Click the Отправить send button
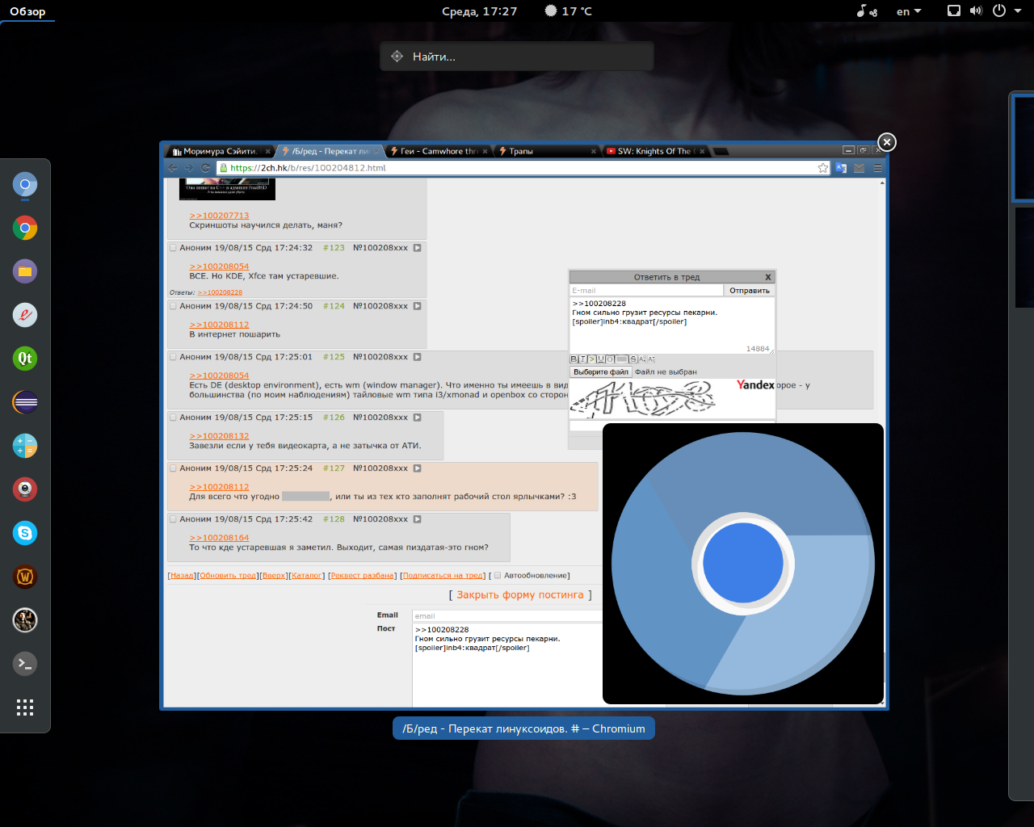 (750, 291)
